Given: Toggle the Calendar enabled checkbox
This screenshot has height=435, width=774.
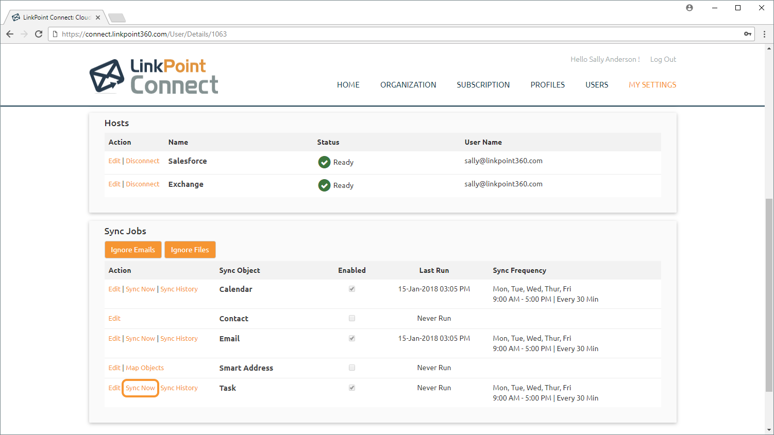Looking at the screenshot, I should tap(352, 289).
